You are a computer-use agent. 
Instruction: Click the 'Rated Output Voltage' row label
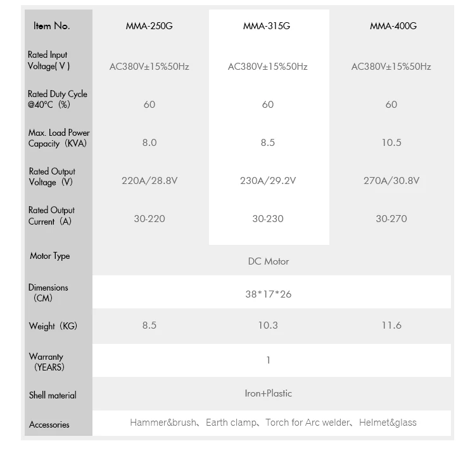52,176
